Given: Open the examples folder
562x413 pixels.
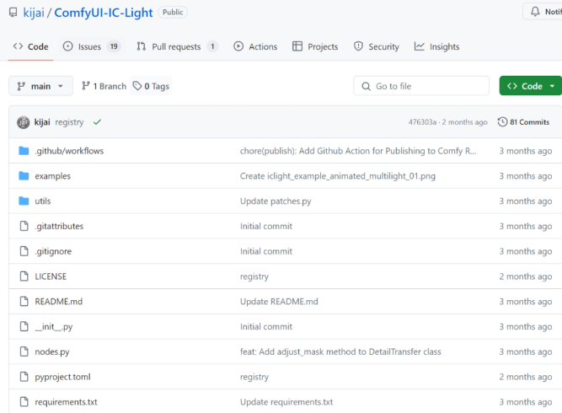Looking at the screenshot, I should coord(53,176).
